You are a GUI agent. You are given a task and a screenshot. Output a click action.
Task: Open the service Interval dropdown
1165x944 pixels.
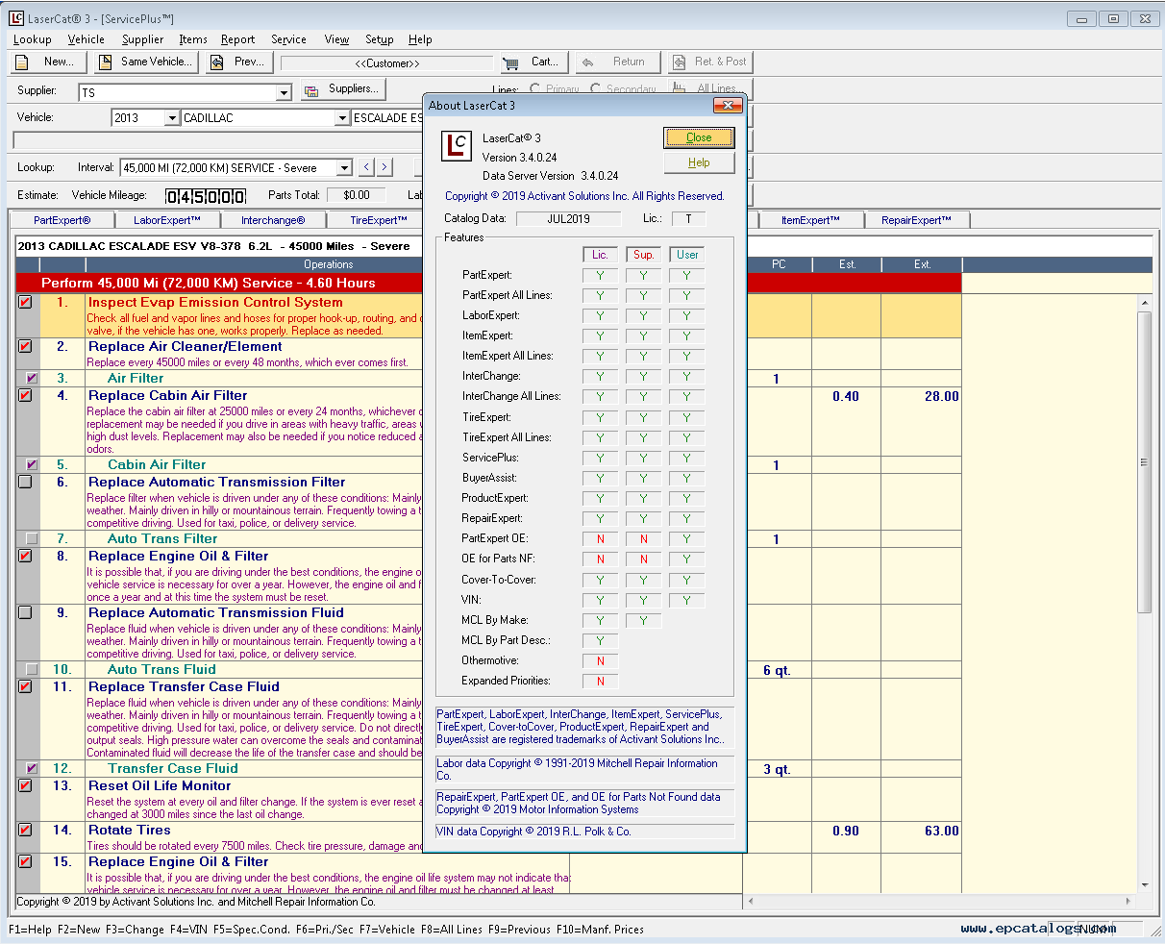(344, 168)
